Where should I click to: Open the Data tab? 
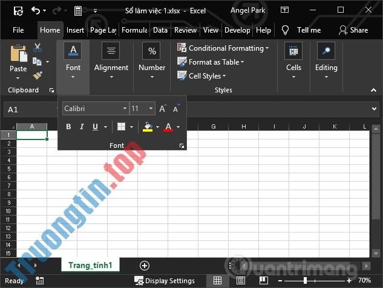click(160, 30)
